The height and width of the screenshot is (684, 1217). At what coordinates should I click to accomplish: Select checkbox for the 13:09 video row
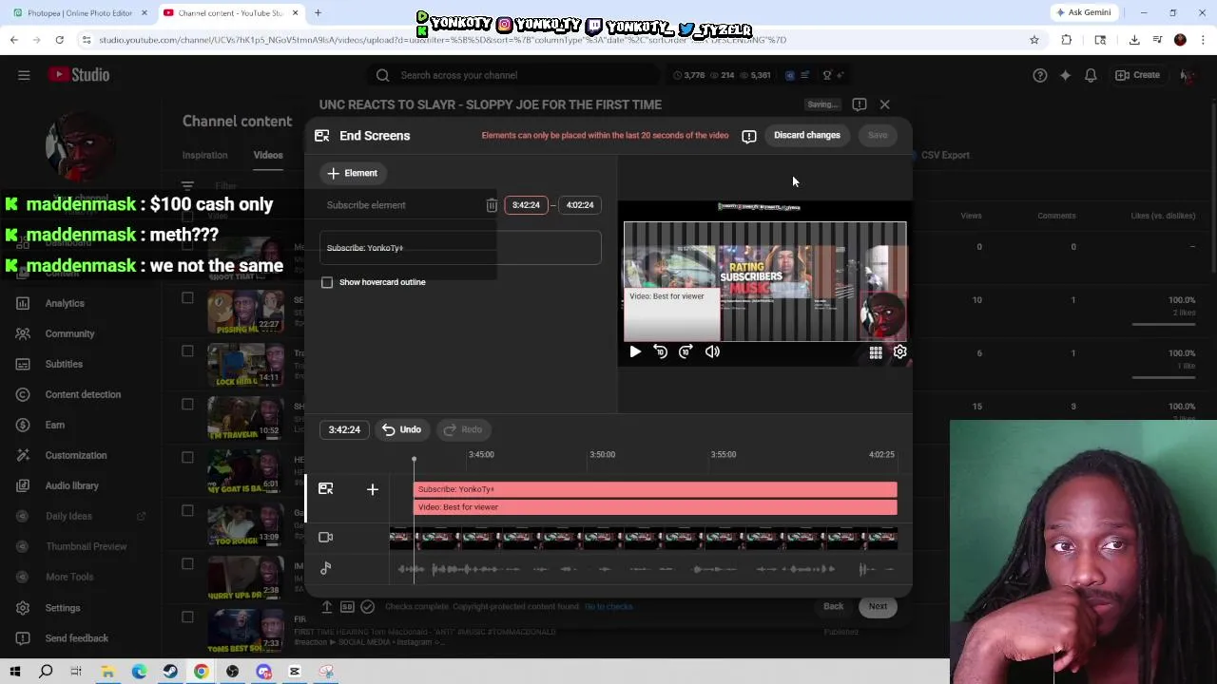pos(187,511)
